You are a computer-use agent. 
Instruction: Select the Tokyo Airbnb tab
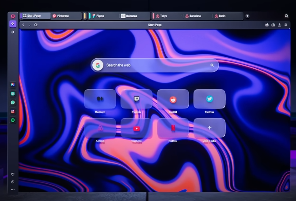[x=168, y=16]
